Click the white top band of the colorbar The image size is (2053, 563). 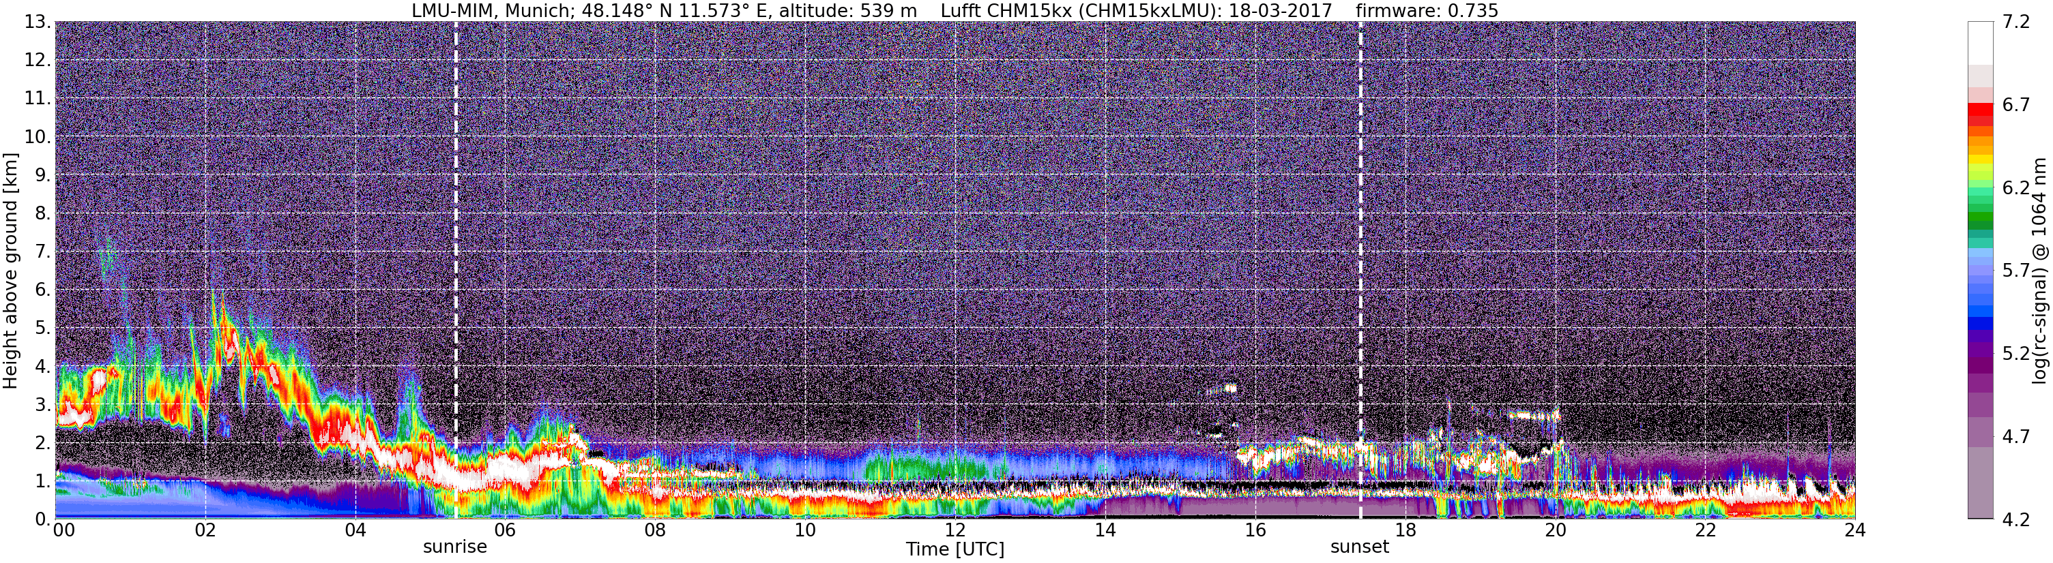pos(1981,43)
